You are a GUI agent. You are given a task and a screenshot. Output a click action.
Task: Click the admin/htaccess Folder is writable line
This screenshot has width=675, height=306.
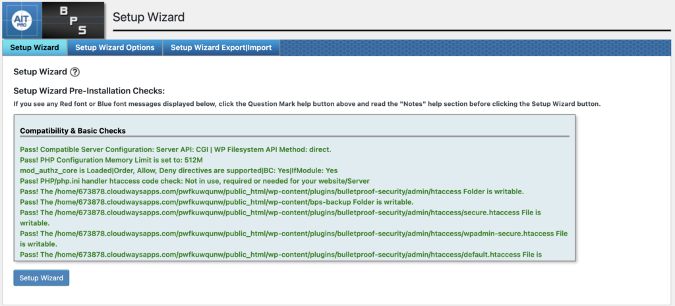click(x=272, y=191)
